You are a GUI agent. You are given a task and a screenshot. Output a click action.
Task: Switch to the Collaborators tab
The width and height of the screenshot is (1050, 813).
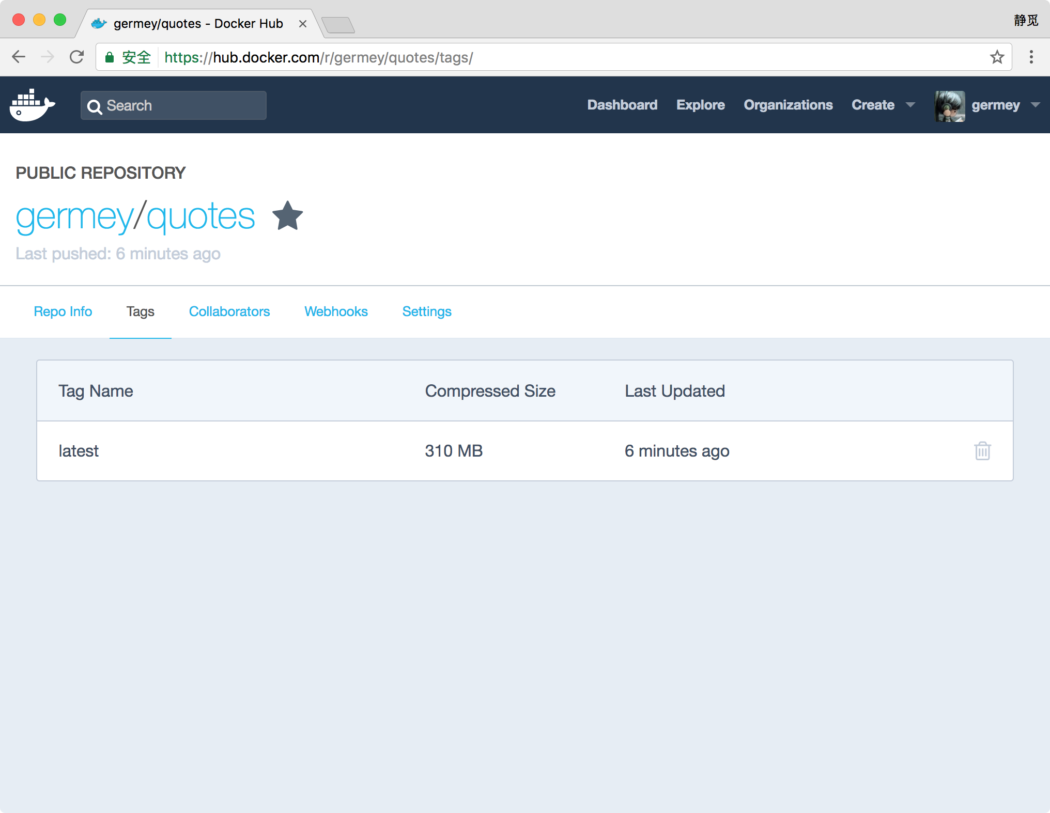(229, 311)
